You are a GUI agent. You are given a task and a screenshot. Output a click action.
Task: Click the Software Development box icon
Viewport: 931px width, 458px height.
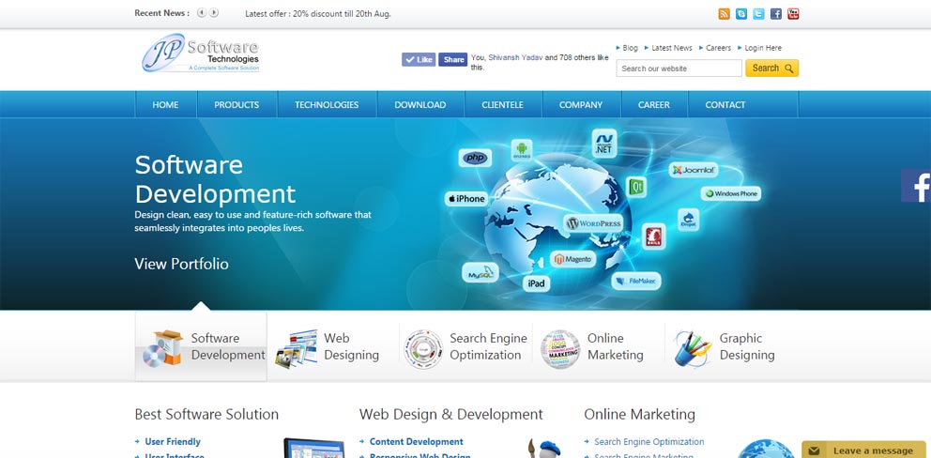[x=163, y=348]
